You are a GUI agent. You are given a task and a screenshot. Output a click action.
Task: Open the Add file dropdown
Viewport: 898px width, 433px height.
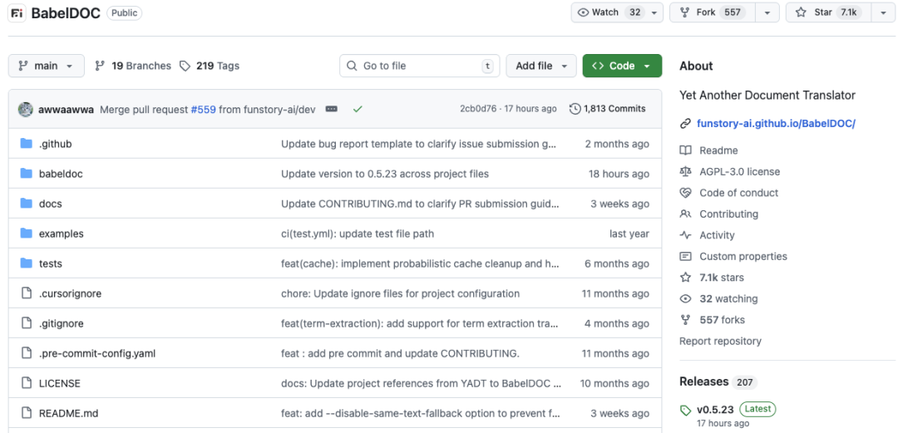coord(541,66)
